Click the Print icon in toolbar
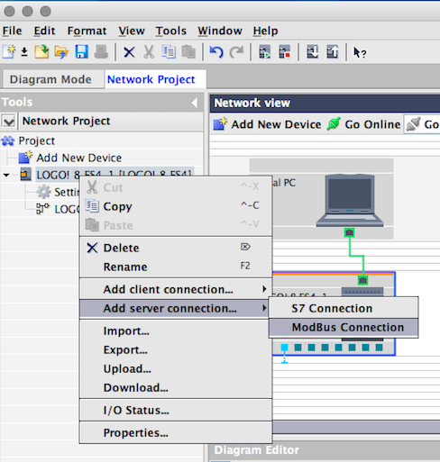The image size is (440, 462). point(101,52)
